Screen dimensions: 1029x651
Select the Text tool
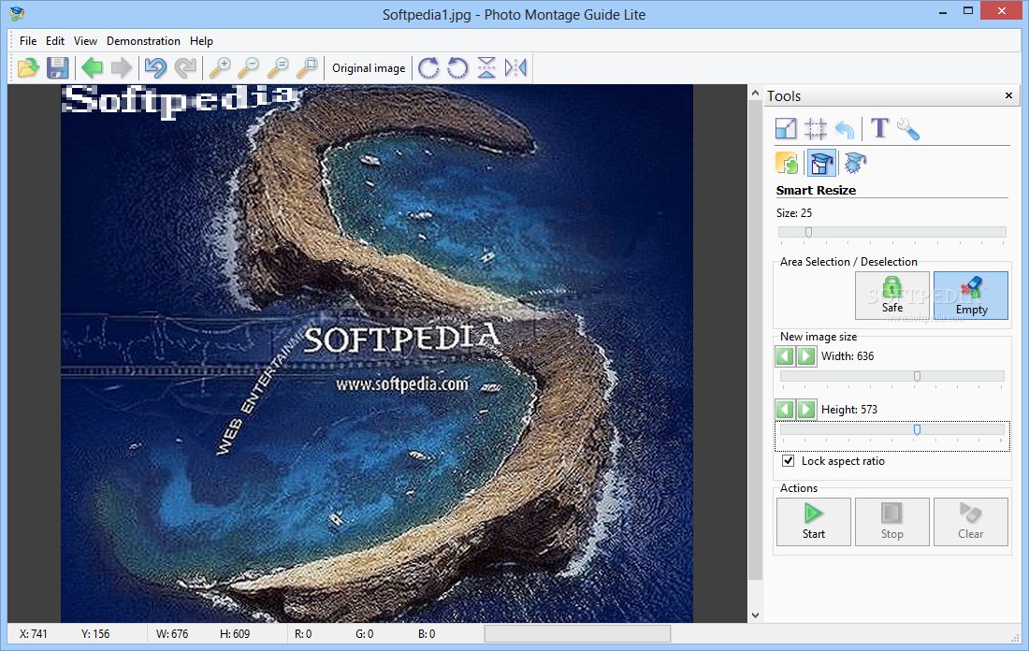pyautogui.click(x=879, y=128)
